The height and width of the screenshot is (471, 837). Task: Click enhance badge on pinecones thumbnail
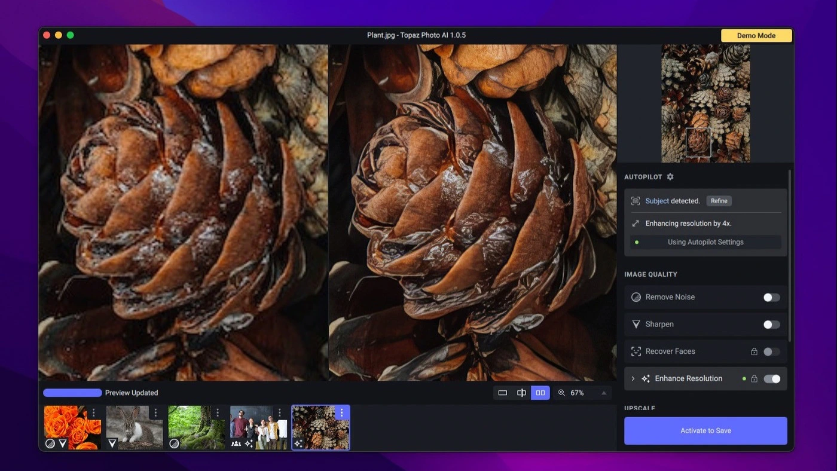[299, 444]
